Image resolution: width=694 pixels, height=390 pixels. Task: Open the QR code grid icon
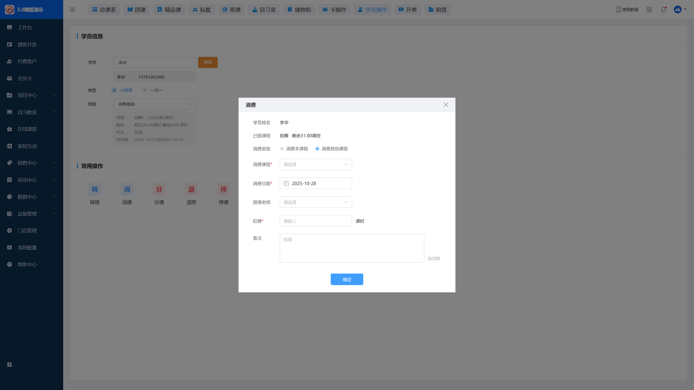pos(650,10)
